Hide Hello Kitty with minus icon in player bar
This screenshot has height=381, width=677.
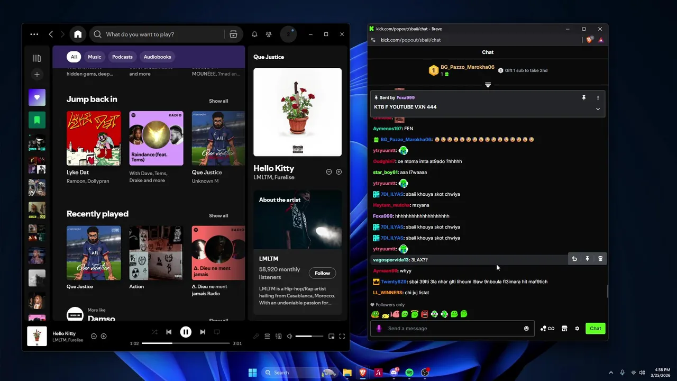point(94,337)
